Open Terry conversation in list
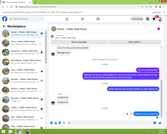Viewport: 167px width, 134px height. coord(22,43)
